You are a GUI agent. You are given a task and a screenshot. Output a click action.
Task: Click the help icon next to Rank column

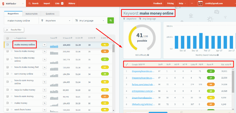click(212, 64)
